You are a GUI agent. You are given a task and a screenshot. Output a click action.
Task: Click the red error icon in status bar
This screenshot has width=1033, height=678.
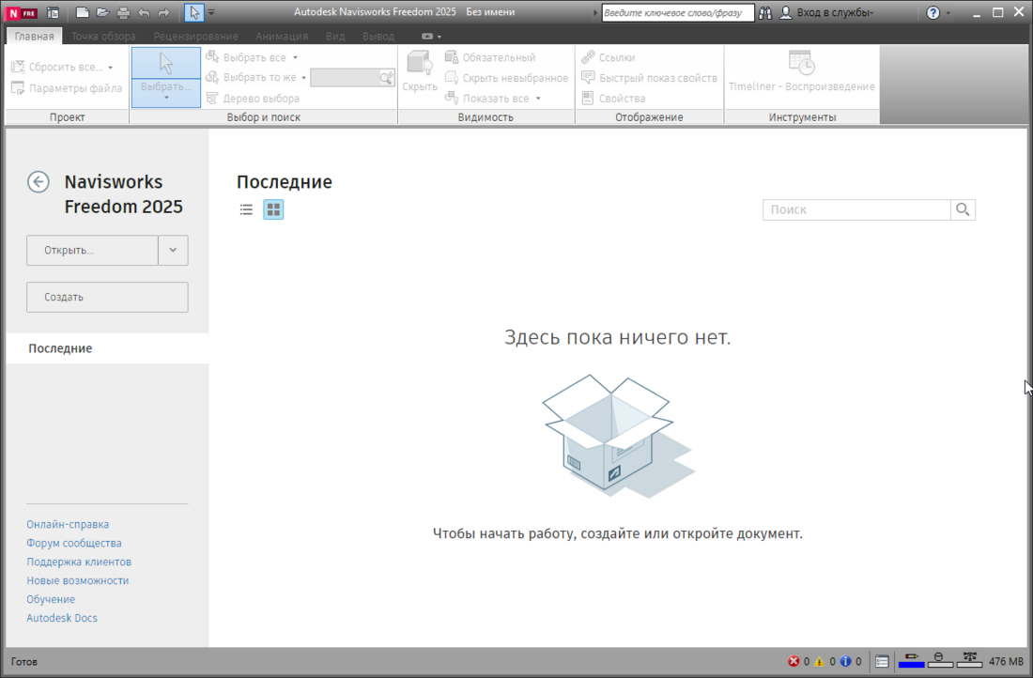794,661
